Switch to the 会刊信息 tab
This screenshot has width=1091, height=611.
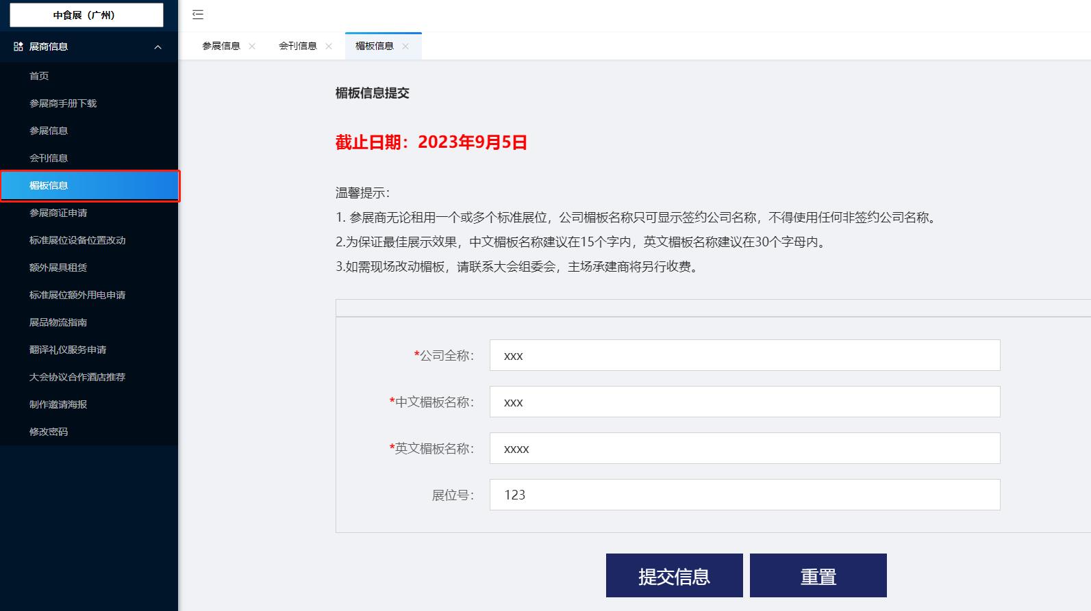(x=297, y=47)
